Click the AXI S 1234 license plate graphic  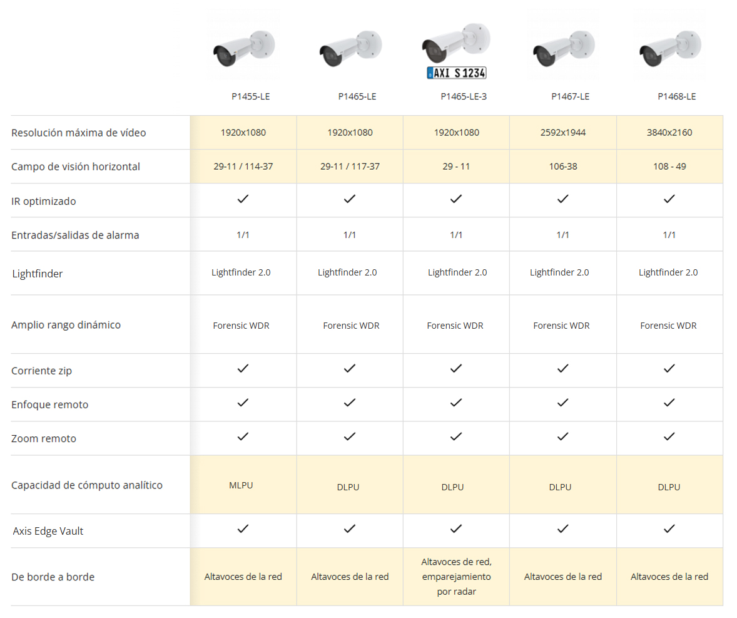pos(456,73)
